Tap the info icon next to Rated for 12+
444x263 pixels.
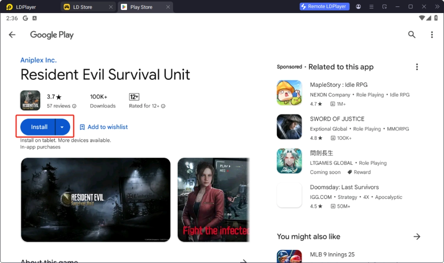(163, 106)
